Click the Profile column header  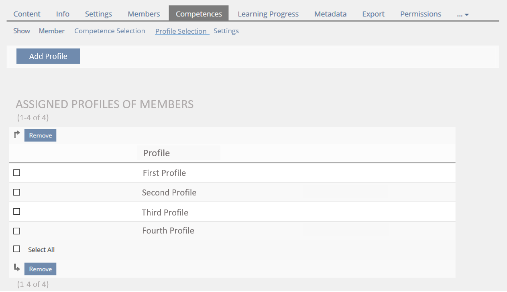pos(157,153)
